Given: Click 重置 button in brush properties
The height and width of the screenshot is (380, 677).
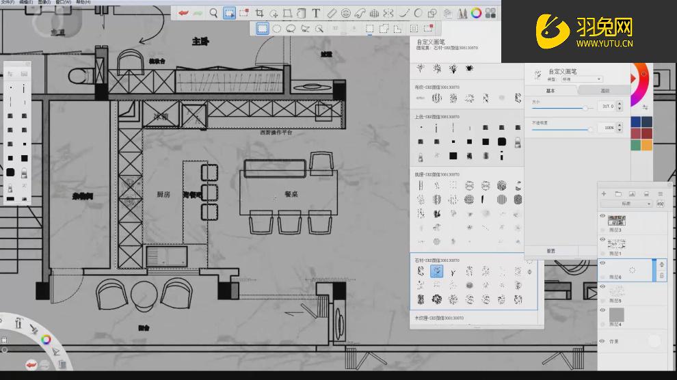Looking at the screenshot, I should [551, 251].
